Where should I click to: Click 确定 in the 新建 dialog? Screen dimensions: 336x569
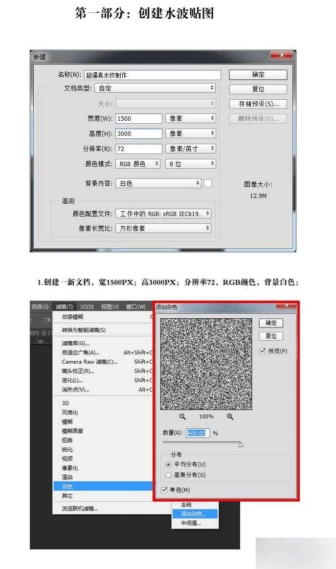[258, 75]
